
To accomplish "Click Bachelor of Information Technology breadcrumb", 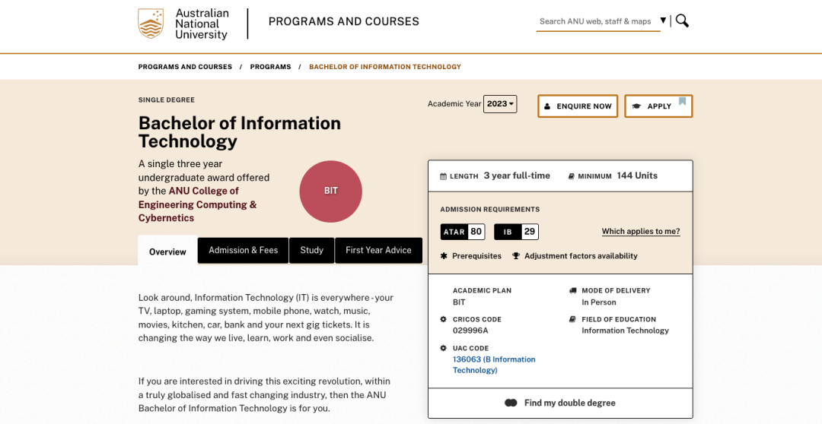I will 385,67.
